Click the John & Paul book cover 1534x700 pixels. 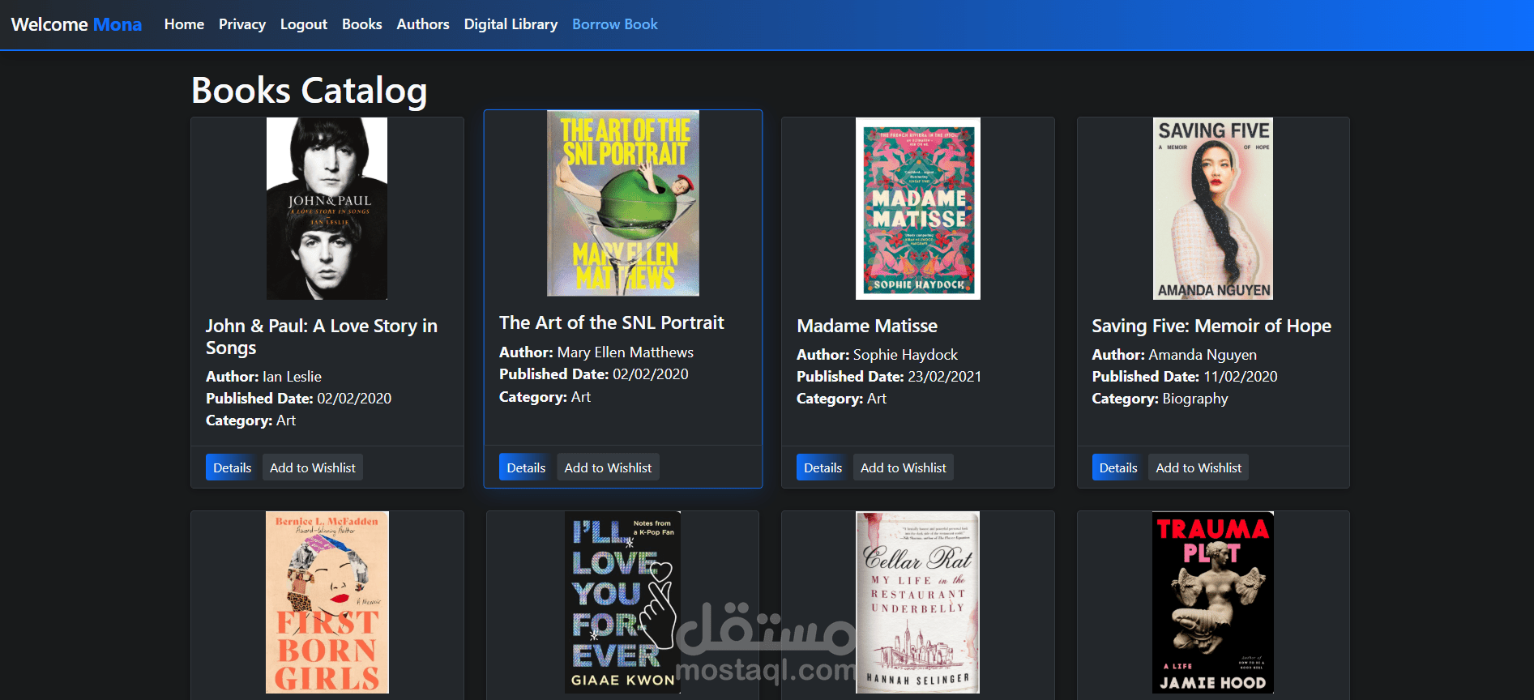[x=327, y=208]
